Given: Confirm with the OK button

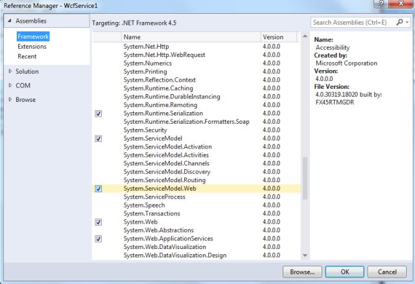Looking at the screenshot, I should click(x=344, y=272).
